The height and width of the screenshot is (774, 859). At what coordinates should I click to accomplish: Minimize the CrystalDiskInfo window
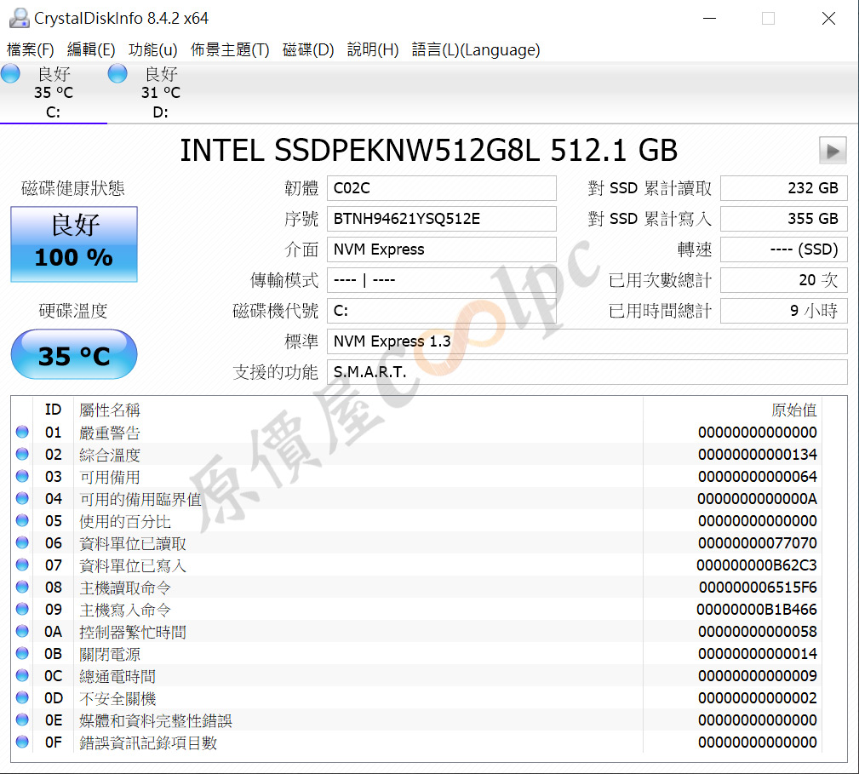[709, 18]
